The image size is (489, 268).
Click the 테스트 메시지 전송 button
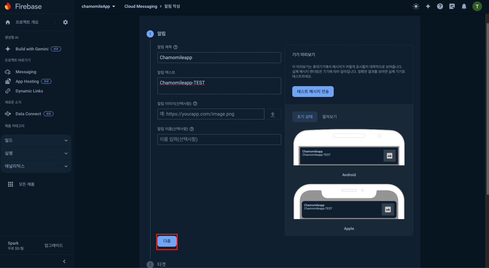pos(313,92)
